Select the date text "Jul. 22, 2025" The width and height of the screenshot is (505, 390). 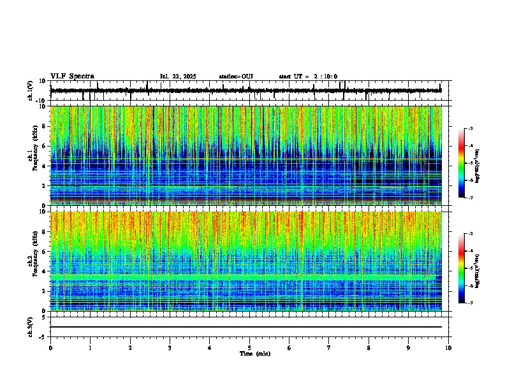point(178,76)
